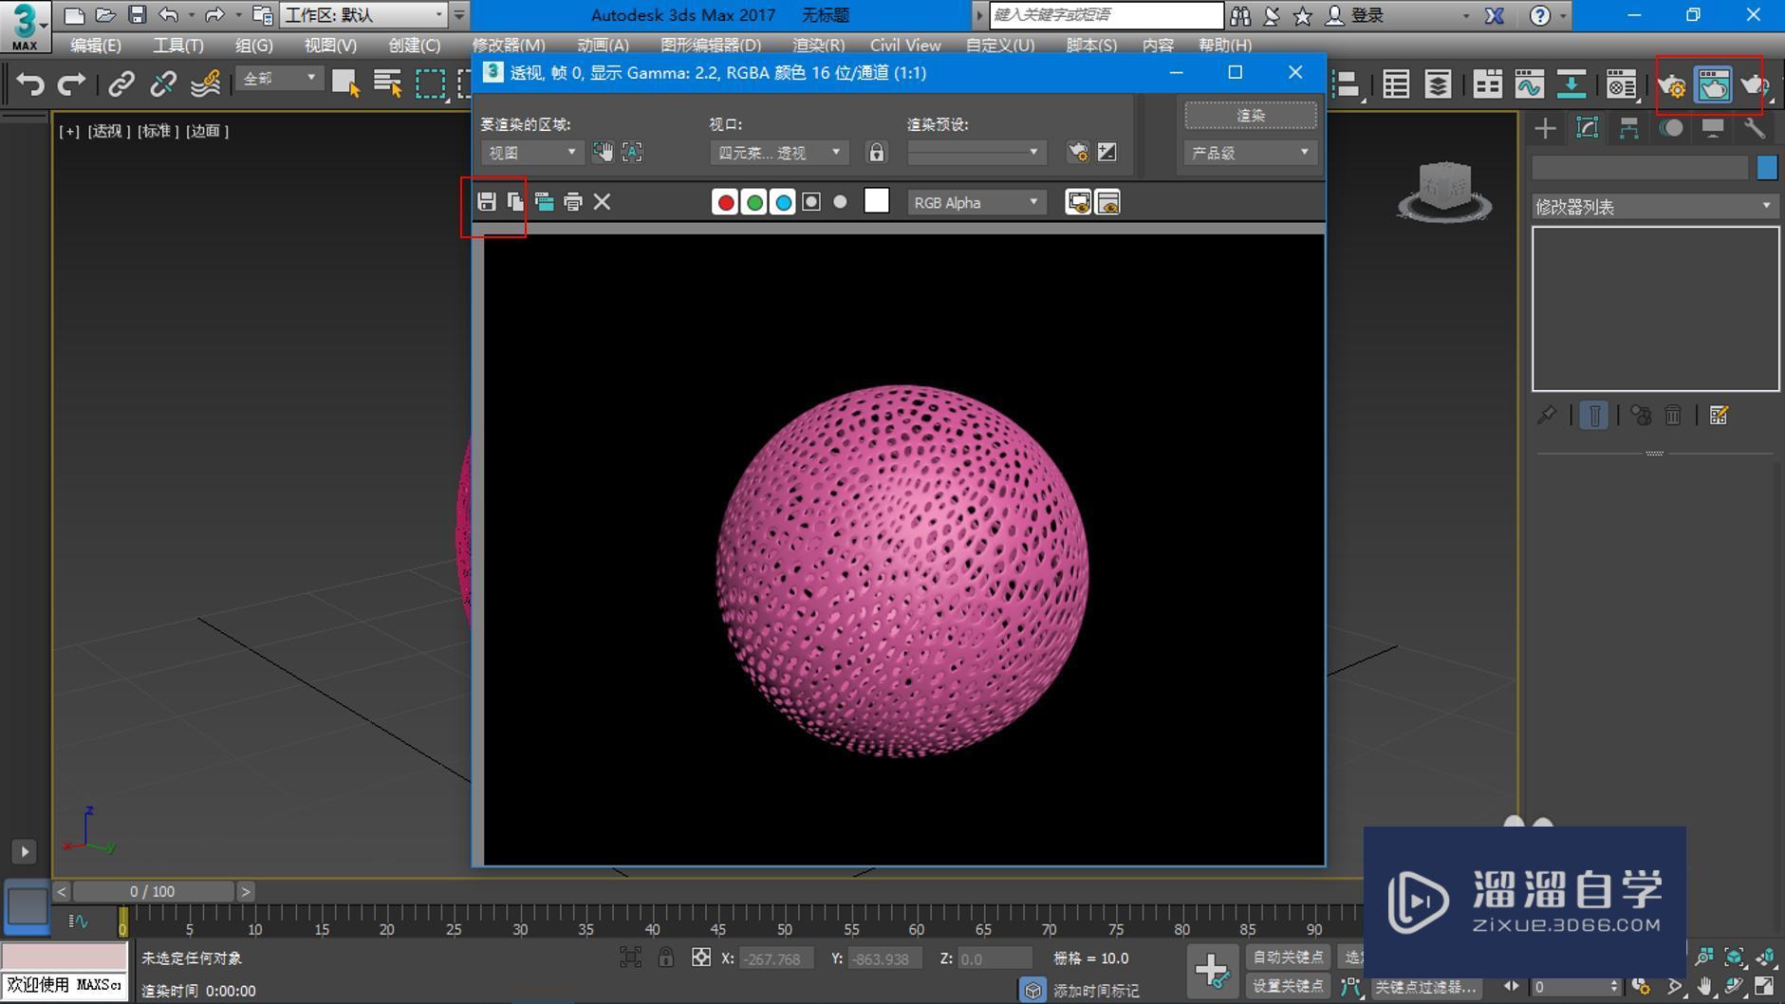
Task: Switch to the Create command panel tab
Action: 1545,128
